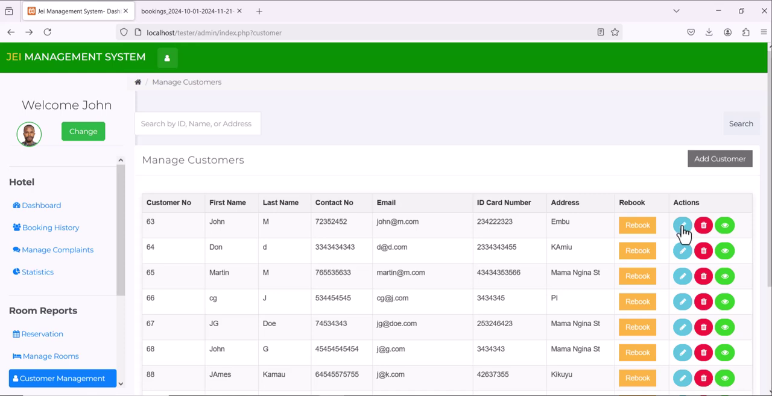Show details for customer 67 with eye icon
This screenshot has width=772, height=396.
pos(724,327)
